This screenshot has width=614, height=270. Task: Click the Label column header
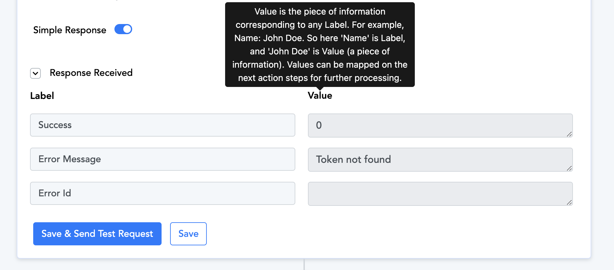coord(42,96)
